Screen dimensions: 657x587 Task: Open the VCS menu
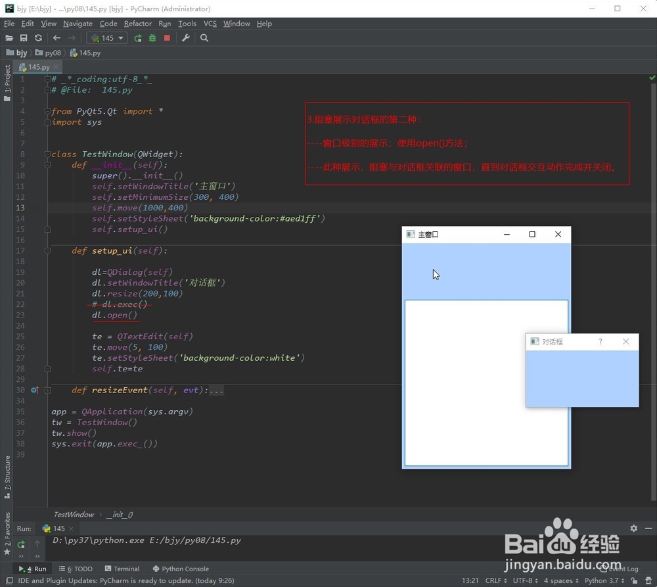click(x=210, y=24)
